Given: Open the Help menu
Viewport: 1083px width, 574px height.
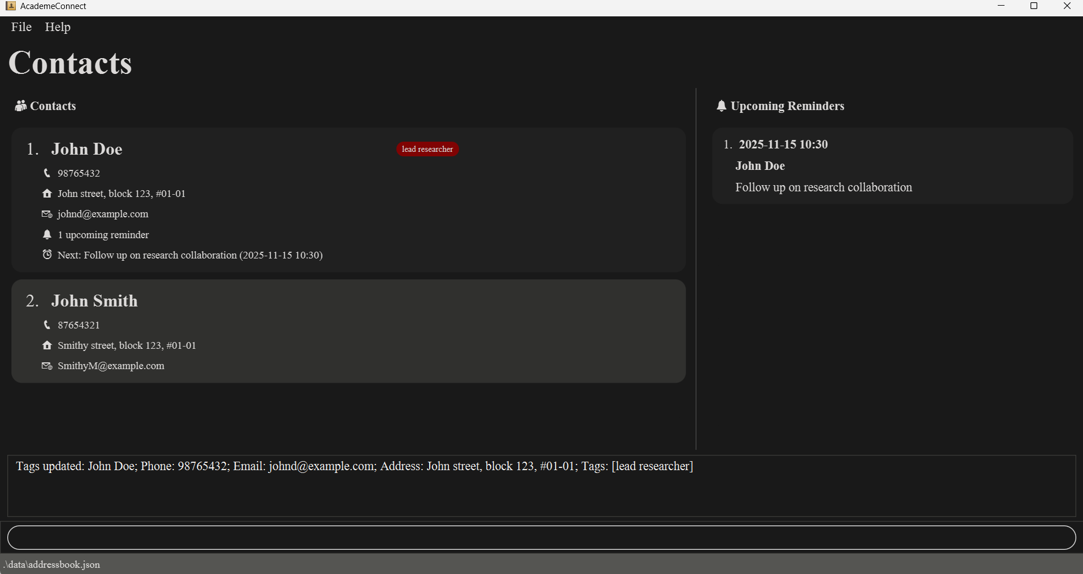Looking at the screenshot, I should click(58, 27).
